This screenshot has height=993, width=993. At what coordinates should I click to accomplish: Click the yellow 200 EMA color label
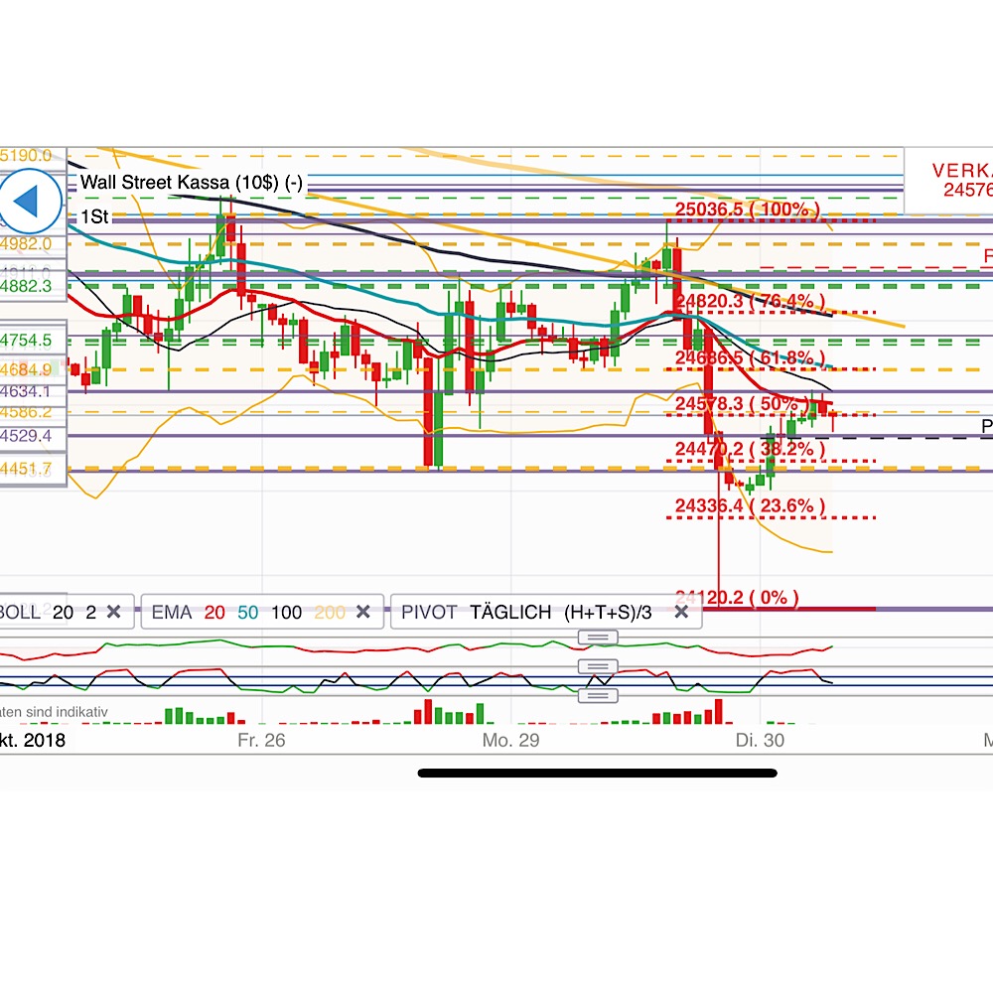pyautogui.click(x=328, y=613)
